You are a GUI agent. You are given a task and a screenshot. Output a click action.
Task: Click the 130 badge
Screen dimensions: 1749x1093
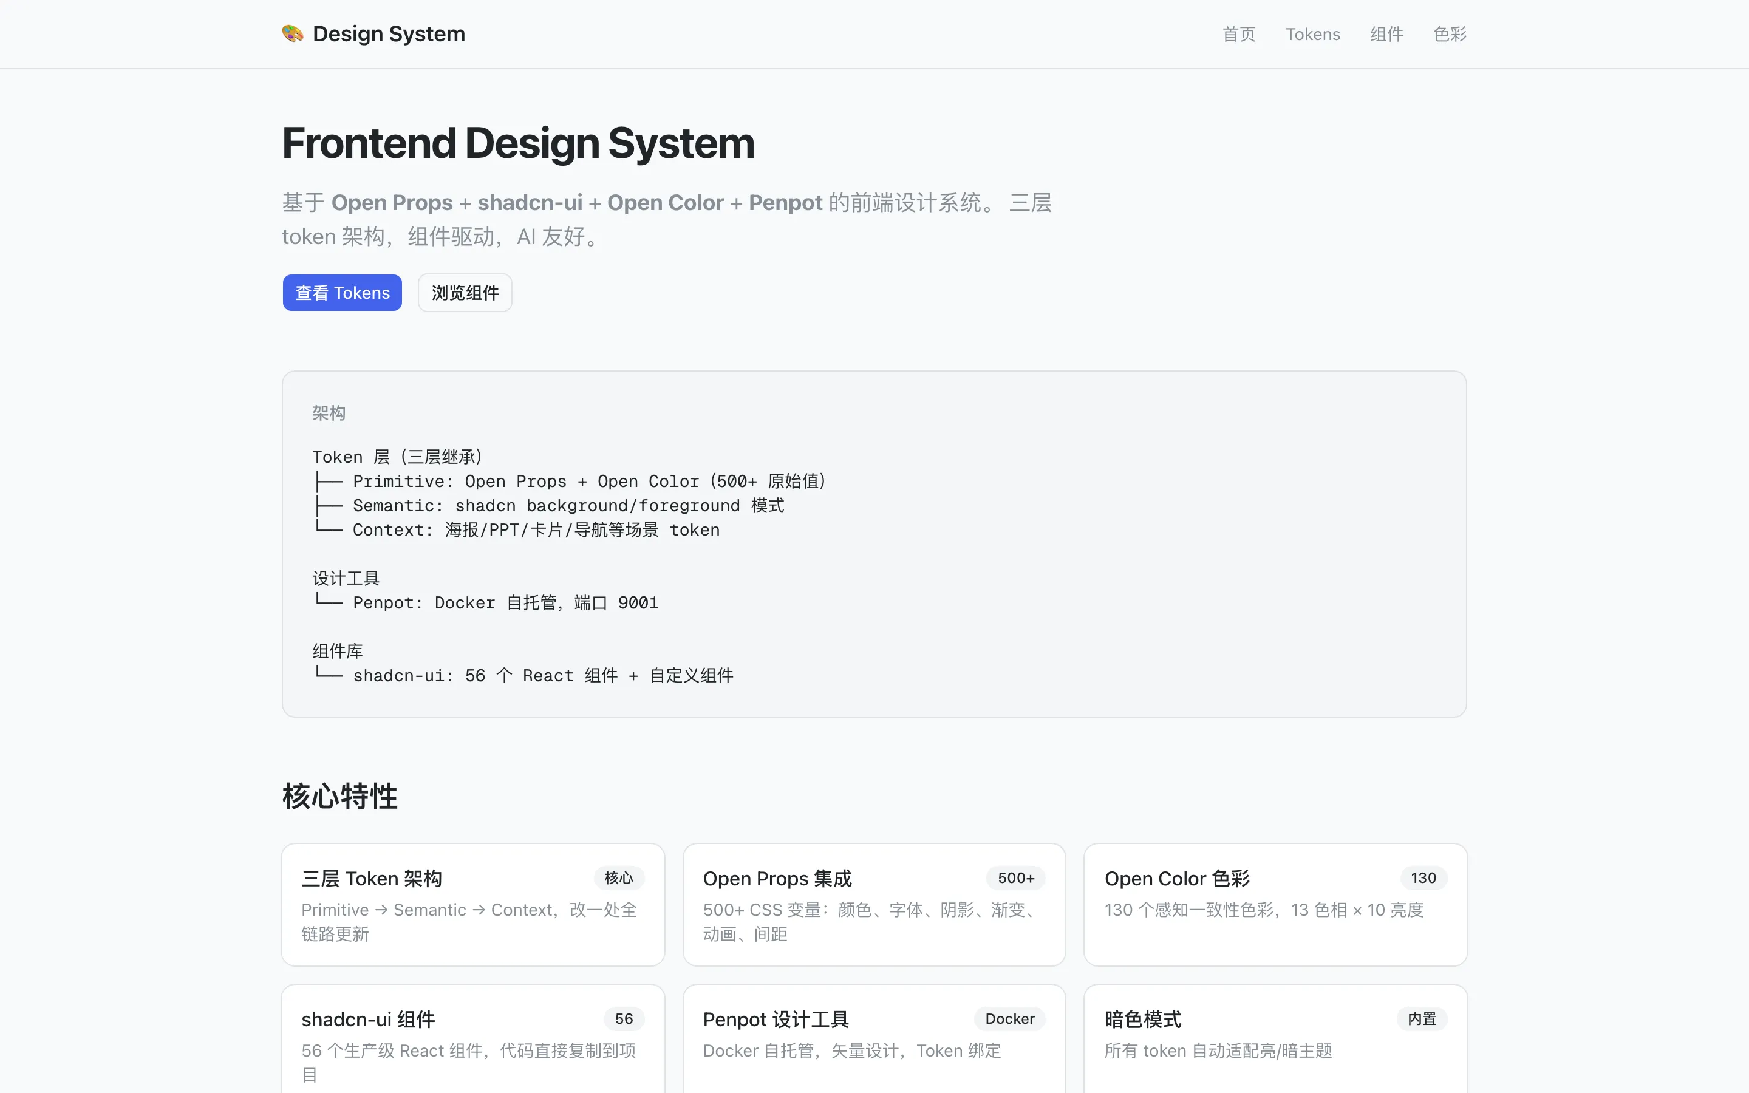pyautogui.click(x=1423, y=877)
